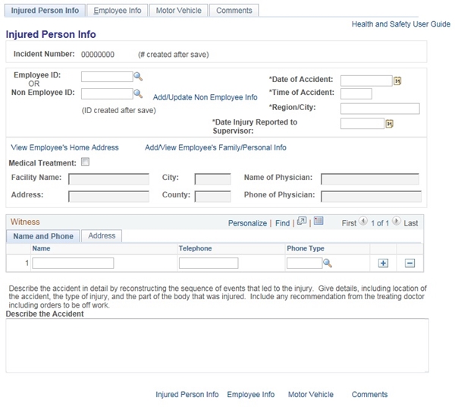The image size is (455, 407).
Task: Open the Health and Safety User Guide
Action: [x=400, y=24]
